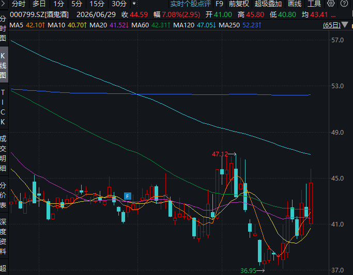The image size is (353, 275).
Task: Toggle 超级叠加 overlay
Action: (x=268, y=4)
